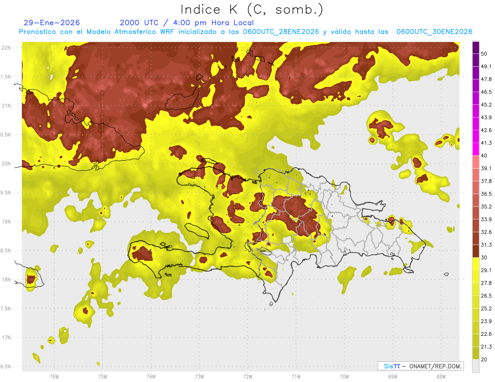Click the WRF model forecast description line
This screenshot has width=495, height=382.
point(245,32)
